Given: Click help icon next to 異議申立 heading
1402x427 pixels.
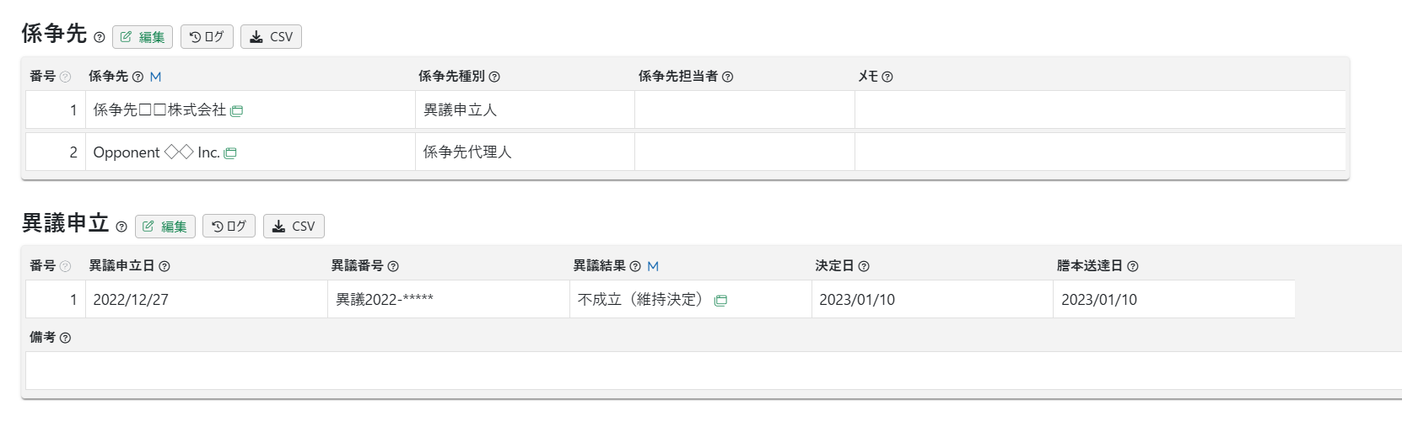Looking at the screenshot, I should tap(121, 227).
